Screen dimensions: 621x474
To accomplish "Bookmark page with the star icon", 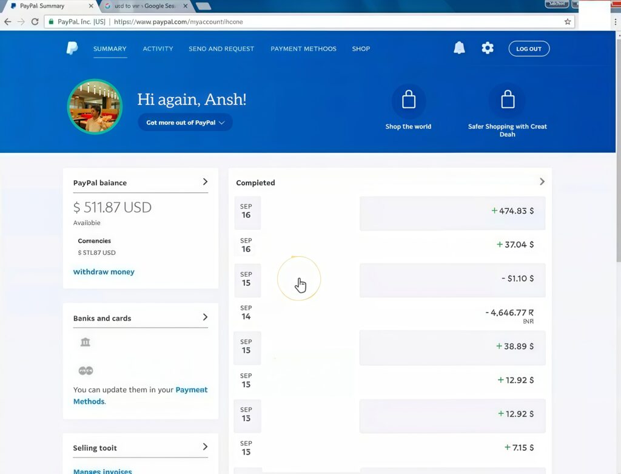I will pyautogui.click(x=568, y=22).
